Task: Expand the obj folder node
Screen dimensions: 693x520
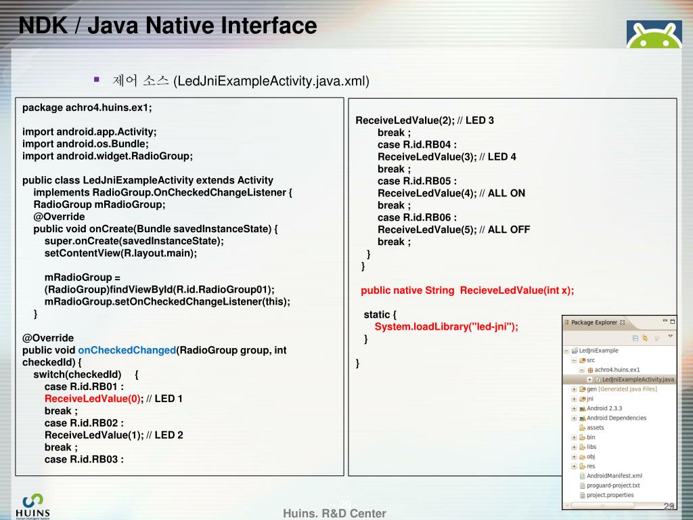Action: point(574,457)
